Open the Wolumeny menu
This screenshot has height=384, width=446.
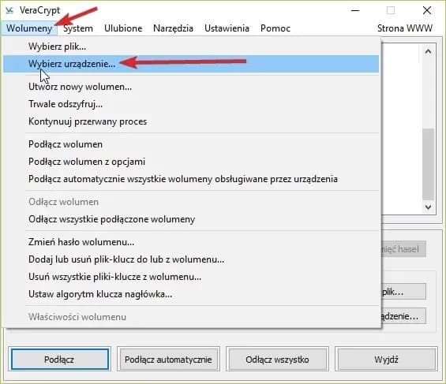click(29, 28)
